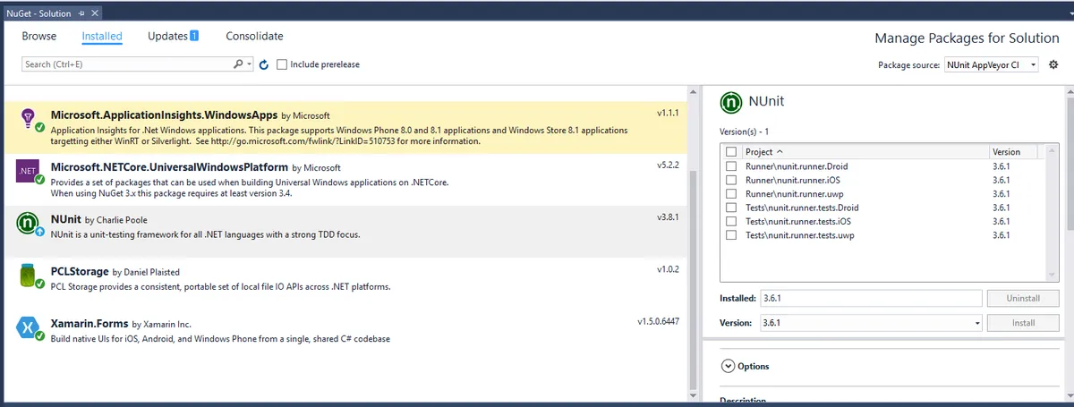The width and height of the screenshot is (1074, 407).
Task: Click the large NUnit logo in details pane
Action: (x=731, y=101)
